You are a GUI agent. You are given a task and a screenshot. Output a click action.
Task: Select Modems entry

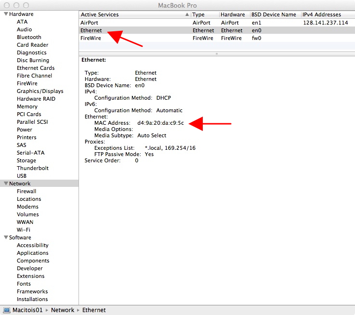[x=27, y=207]
